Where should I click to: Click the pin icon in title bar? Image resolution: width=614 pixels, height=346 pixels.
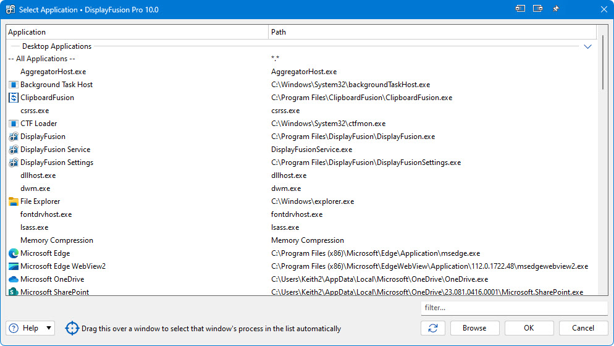pos(555,9)
